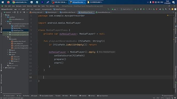Switch to the activity_main.xml tab

(36, 12)
